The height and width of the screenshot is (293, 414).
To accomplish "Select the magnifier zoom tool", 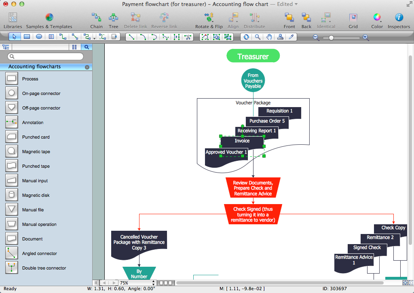I will pyautogui.click(x=258, y=37).
